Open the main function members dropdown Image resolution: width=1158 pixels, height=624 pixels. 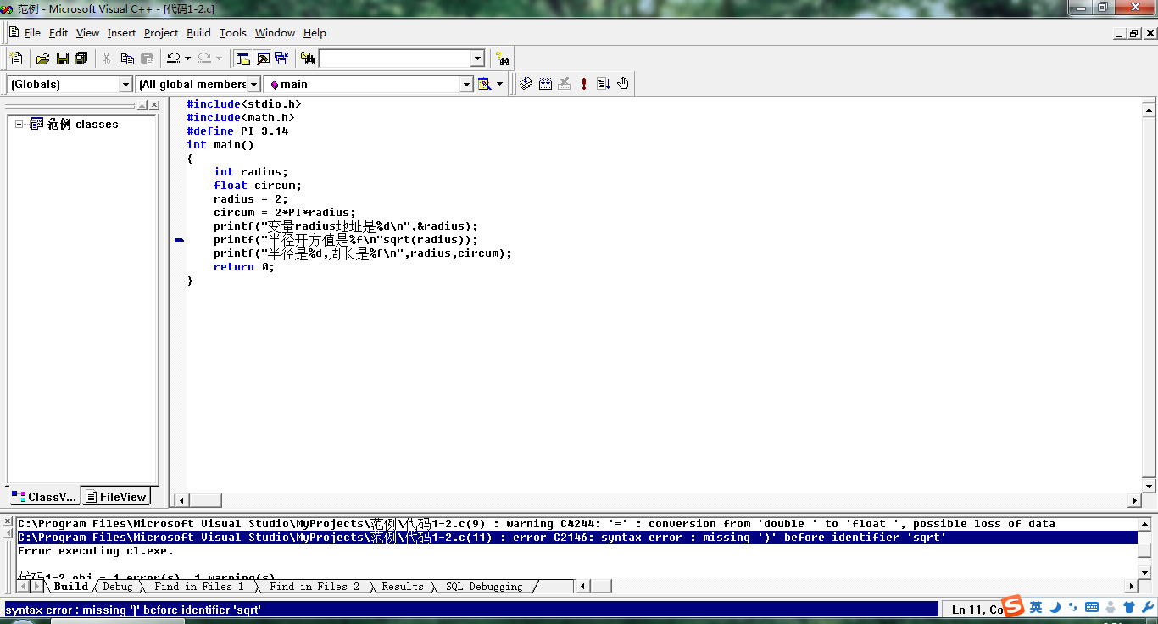(x=466, y=84)
